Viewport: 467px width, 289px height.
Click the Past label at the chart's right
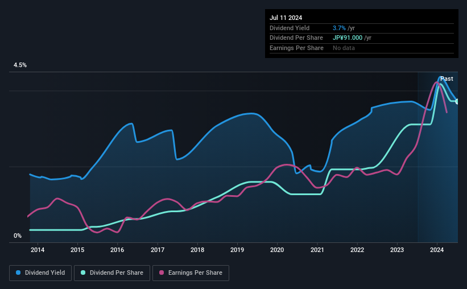click(x=447, y=79)
